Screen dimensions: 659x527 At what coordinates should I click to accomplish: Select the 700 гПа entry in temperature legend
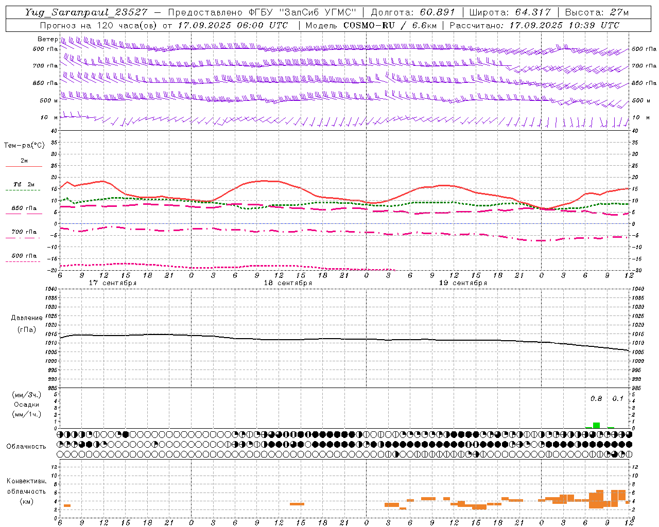(24, 232)
